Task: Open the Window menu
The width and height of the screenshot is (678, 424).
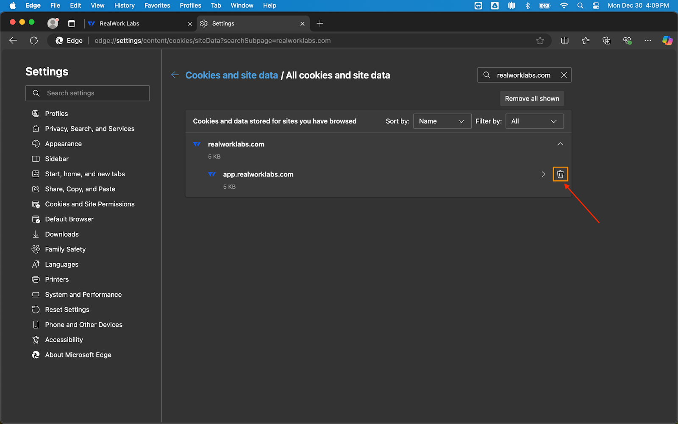Action: (x=242, y=6)
